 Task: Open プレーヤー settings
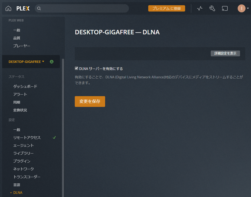pyautogui.click(x=22, y=46)
